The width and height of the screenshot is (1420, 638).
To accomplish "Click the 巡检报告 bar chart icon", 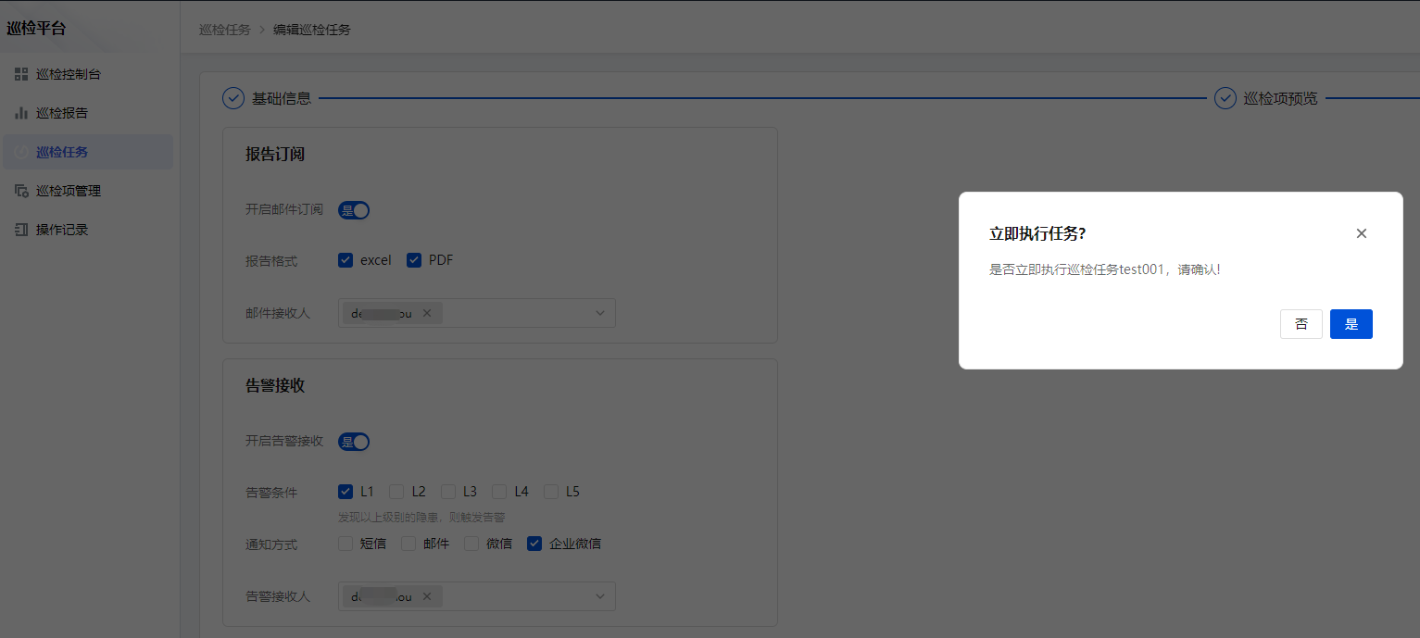I will pos(21,113).
